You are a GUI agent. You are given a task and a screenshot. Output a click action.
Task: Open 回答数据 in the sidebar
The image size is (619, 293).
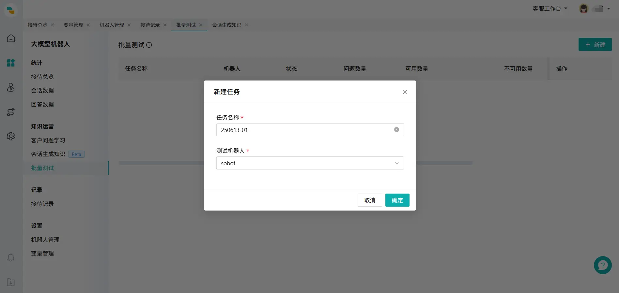[x=42, y=105]
